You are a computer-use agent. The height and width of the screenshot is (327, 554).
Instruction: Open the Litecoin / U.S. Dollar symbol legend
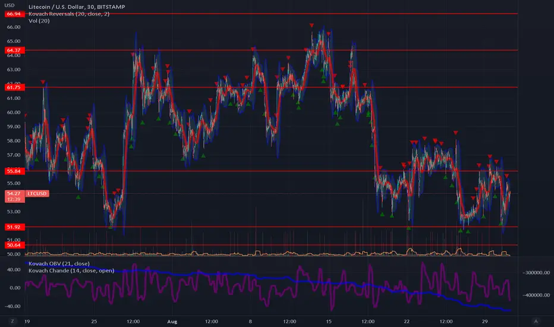tap(77, 7)
